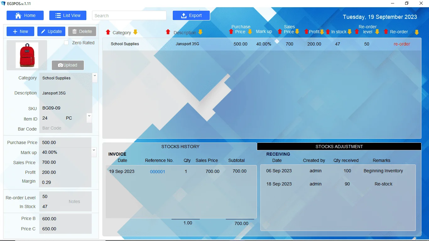This screenshot has height=241, width=429.
Task: Select the 06 Sep 2023 receiving date
Action: 279,171
